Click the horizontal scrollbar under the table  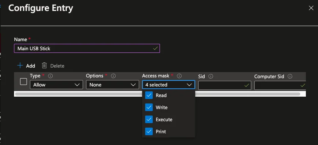pyautogui.click(x=158, y=94)
